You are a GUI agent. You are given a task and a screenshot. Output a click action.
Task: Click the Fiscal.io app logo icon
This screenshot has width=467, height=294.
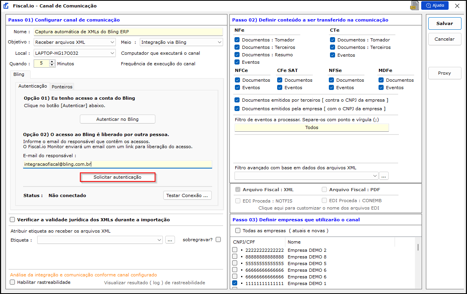point(6,6)
